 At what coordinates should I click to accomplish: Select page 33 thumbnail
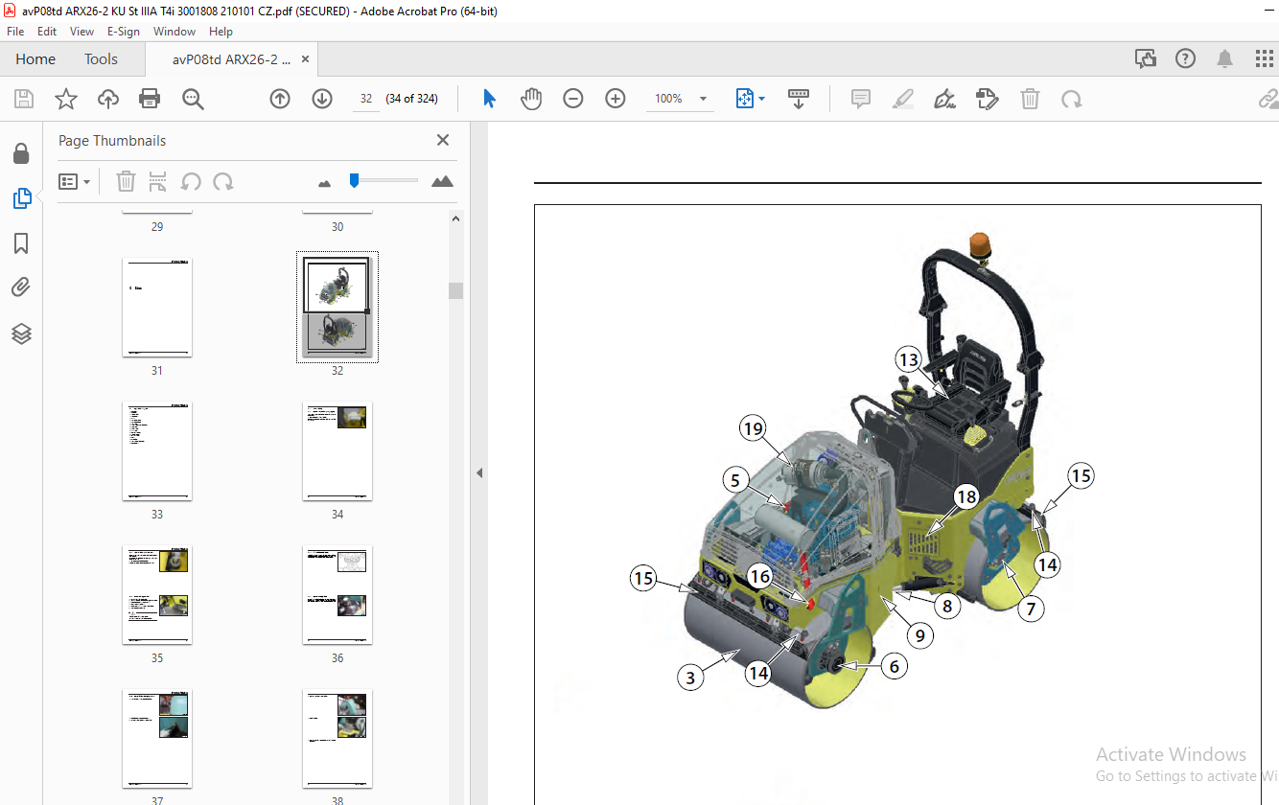point(157,451)
